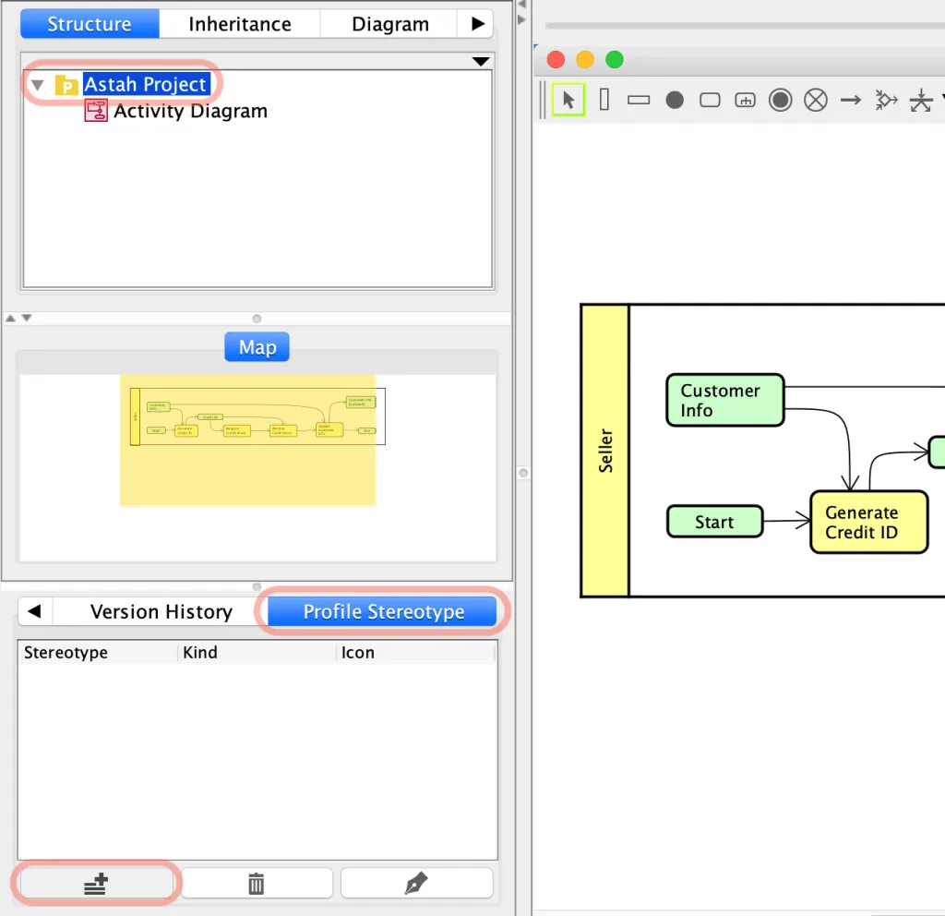The image size is (945, 916).
Task: Select the control flow arrow tool
Action: [x=850, y=100]
